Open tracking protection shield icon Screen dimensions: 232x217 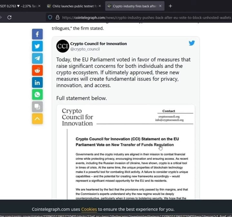(50, 17)
